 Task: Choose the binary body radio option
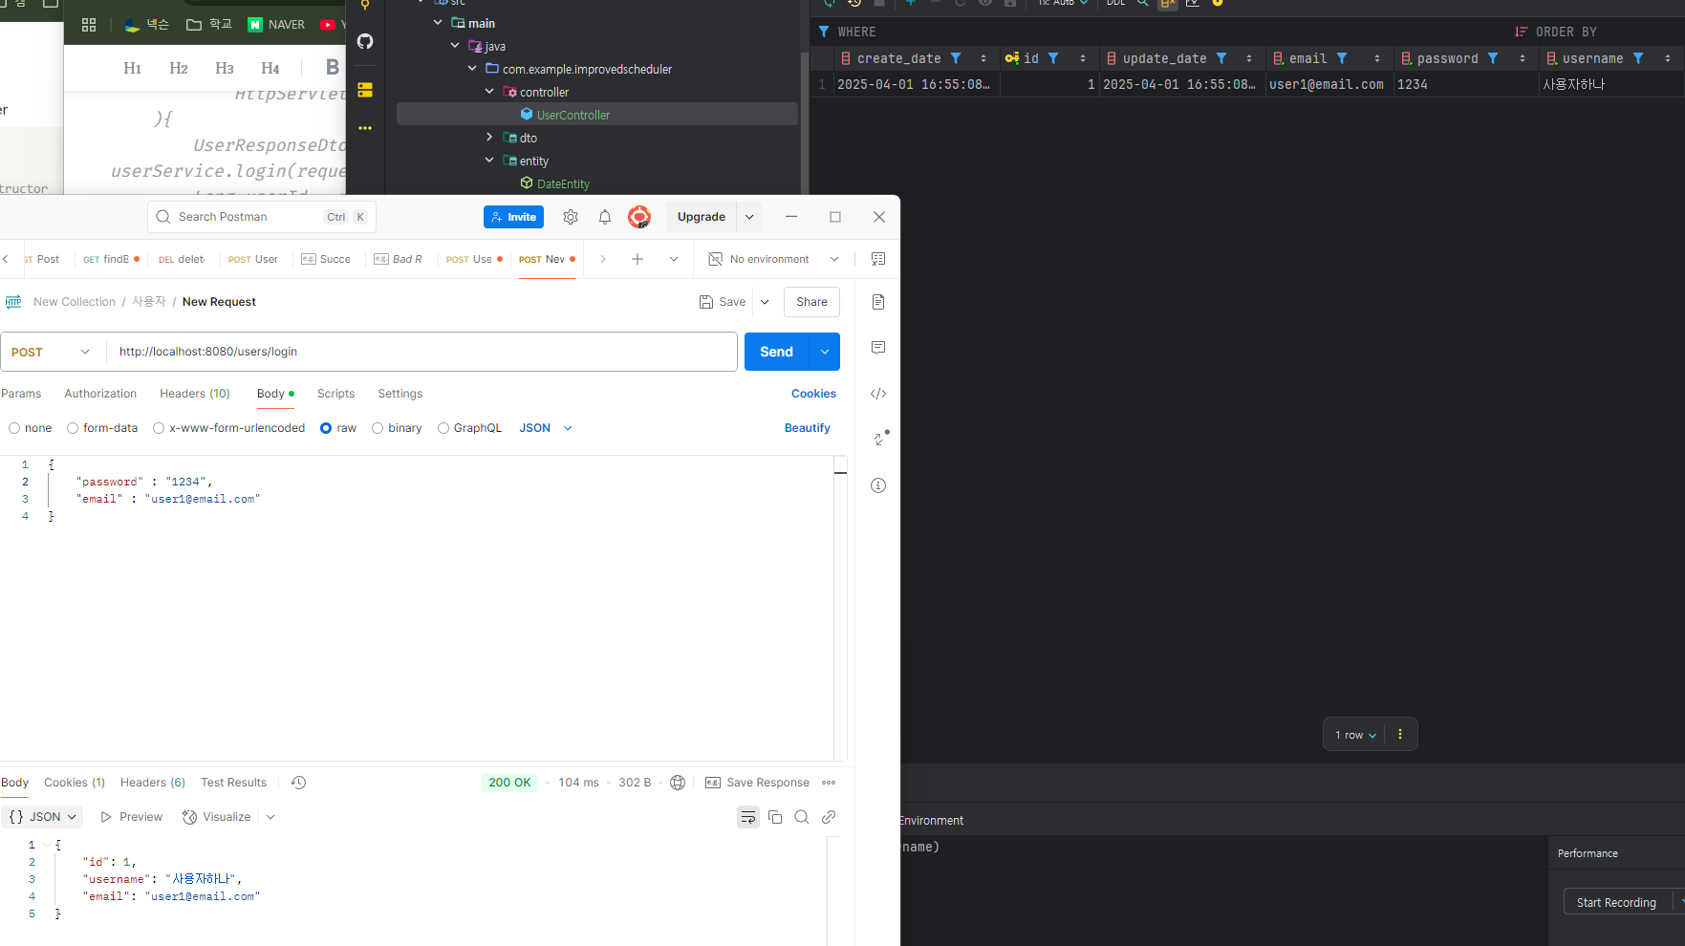(378, 428)
